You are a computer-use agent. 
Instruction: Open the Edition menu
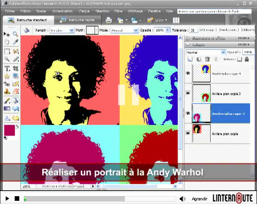click(x=25, y=11)
